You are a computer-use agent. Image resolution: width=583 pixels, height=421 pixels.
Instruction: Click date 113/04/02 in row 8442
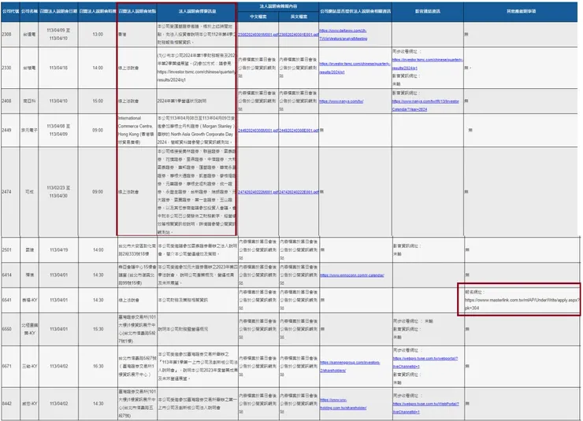[x=59, y=404]
